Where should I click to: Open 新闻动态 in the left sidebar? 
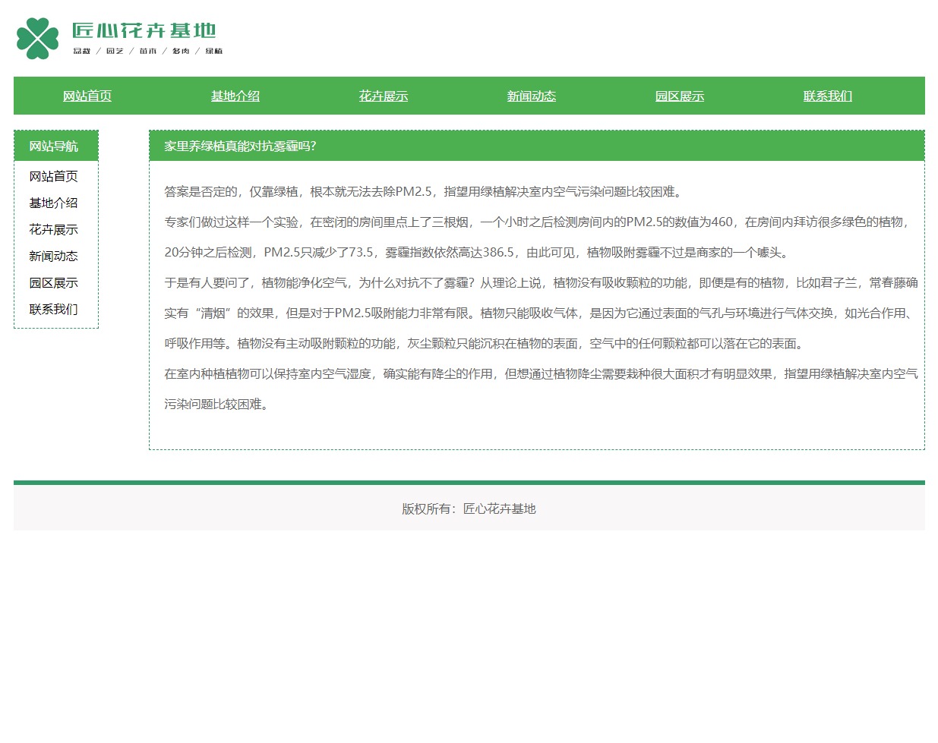pos(54,257)
